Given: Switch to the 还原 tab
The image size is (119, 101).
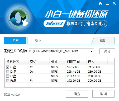Looking at the screenshot, I should click(x=15, y=41).
